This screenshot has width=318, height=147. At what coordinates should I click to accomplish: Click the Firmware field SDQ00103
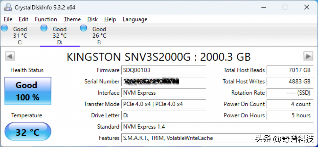164,70
